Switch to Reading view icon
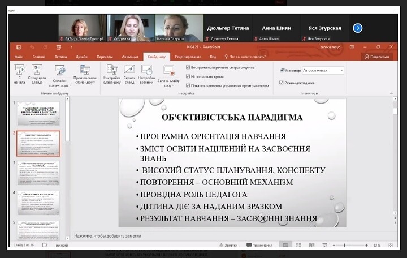The image size is (407, 258). 311,245
